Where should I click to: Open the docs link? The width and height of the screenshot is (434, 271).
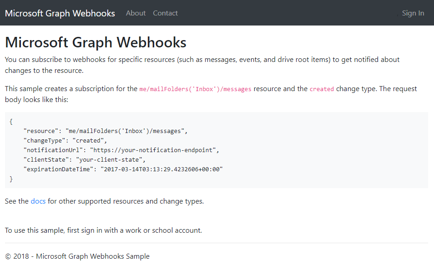point(38,201)
